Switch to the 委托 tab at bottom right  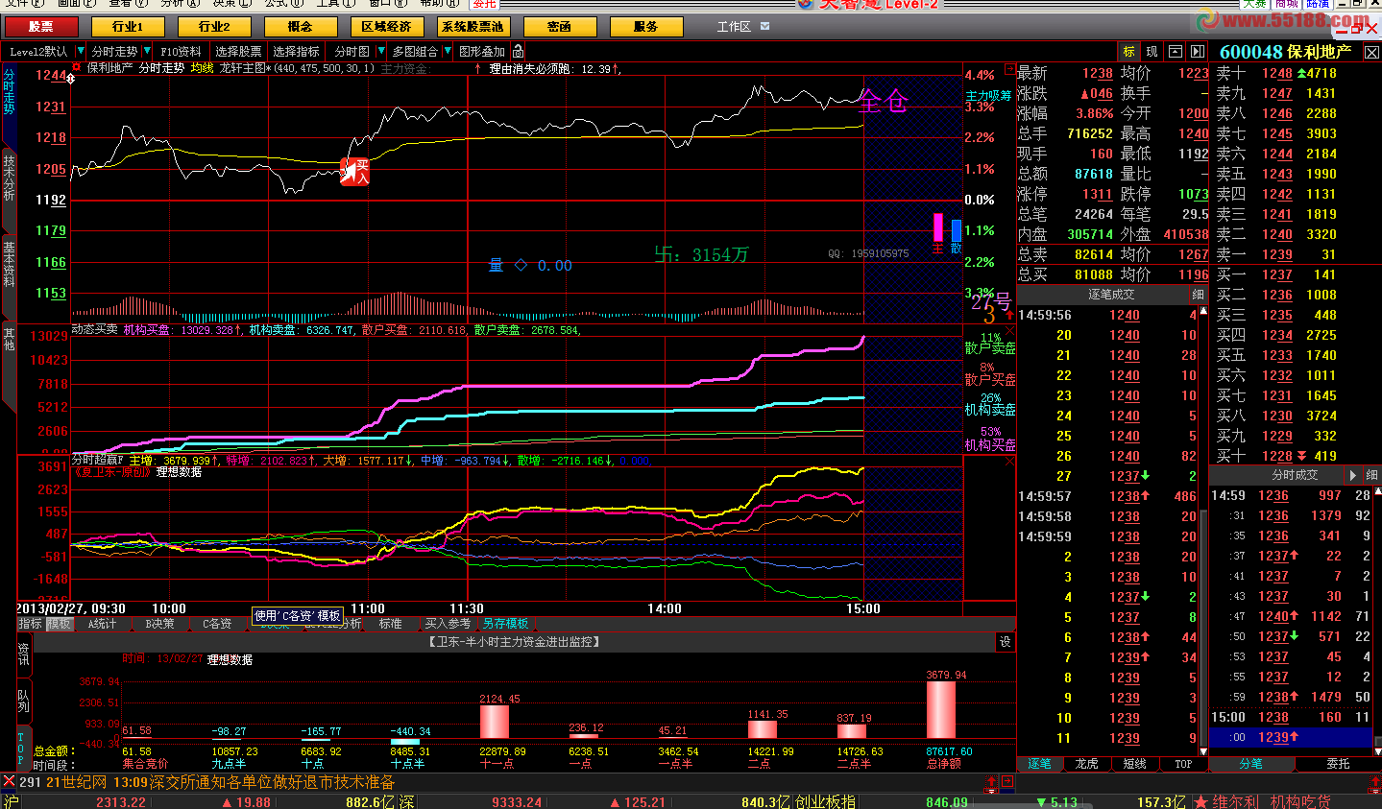tap(1338, 764)
